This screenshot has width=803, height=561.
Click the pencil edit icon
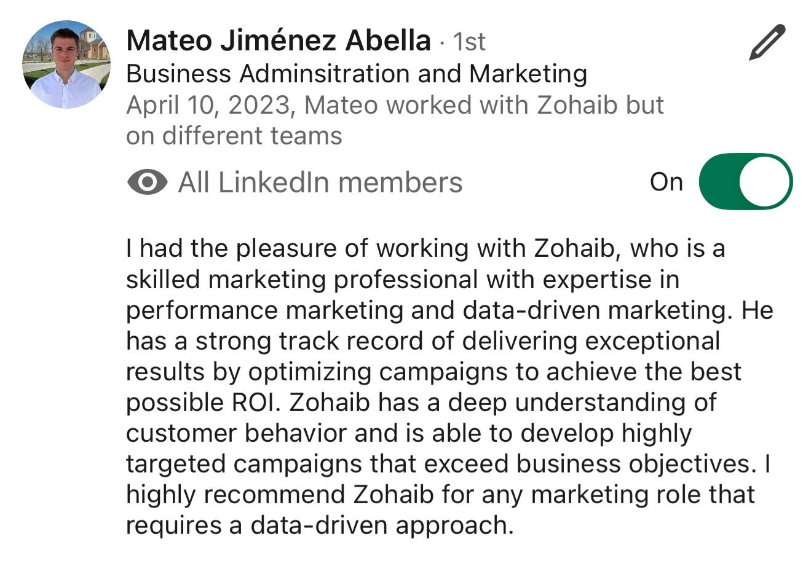767,42
